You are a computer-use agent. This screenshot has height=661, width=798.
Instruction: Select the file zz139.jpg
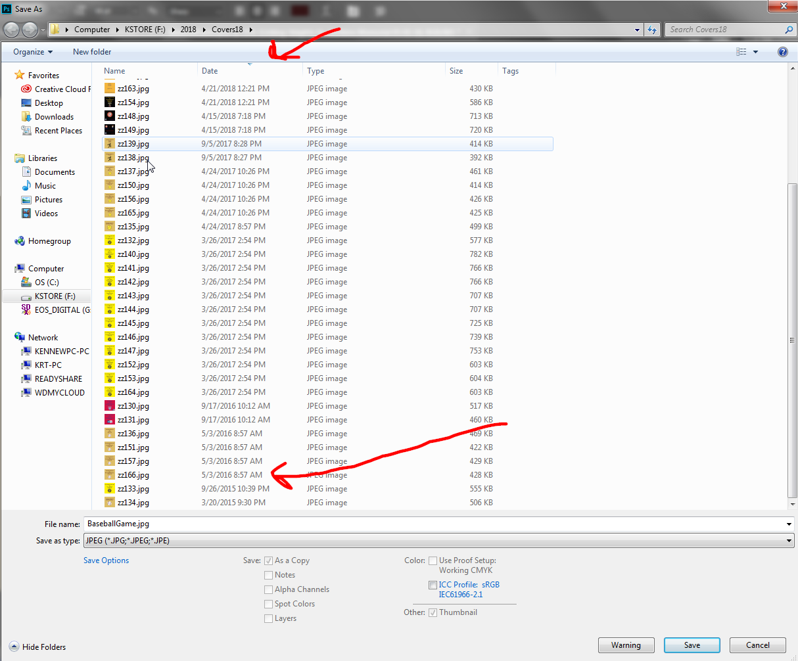(x=135, y=143)
